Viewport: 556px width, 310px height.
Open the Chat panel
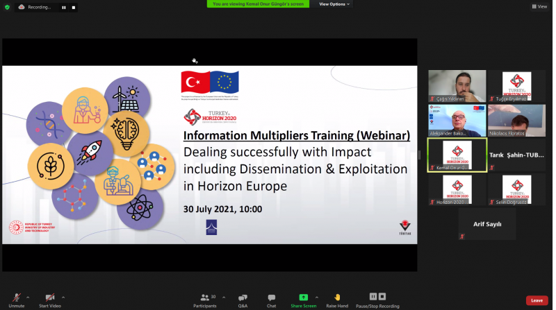[x=272, y=300]
